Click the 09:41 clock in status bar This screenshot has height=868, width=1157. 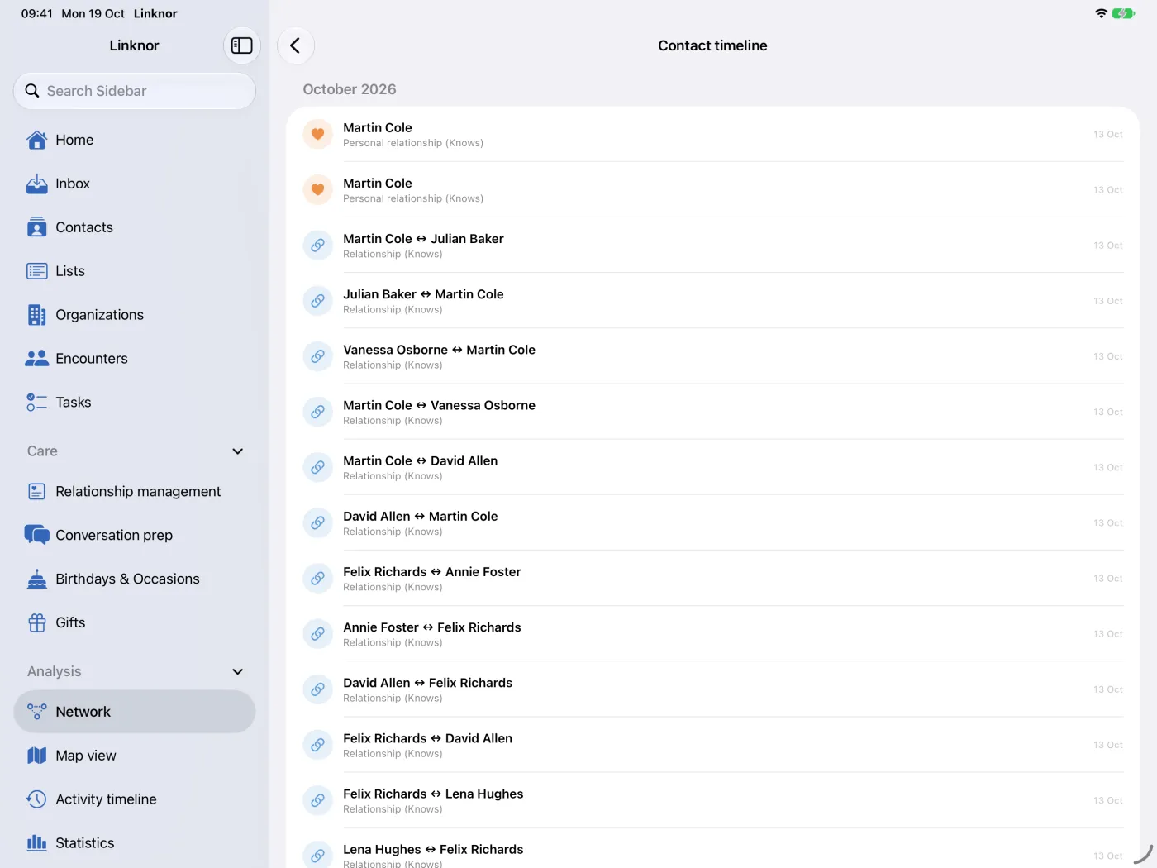pos(37,13)
